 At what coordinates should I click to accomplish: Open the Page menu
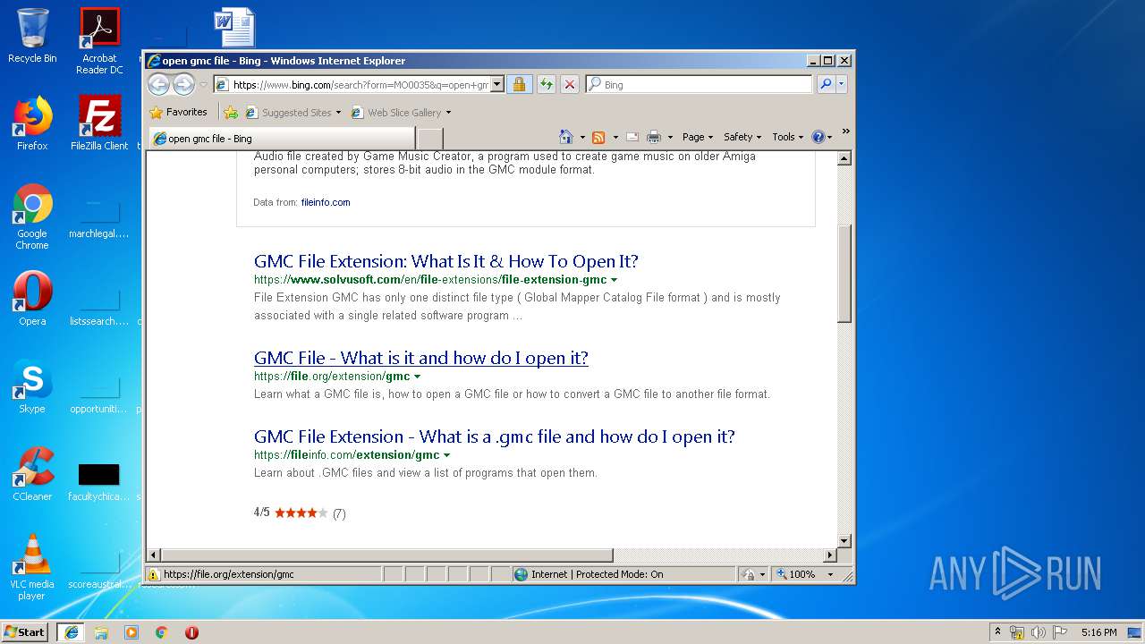point(698,137)
